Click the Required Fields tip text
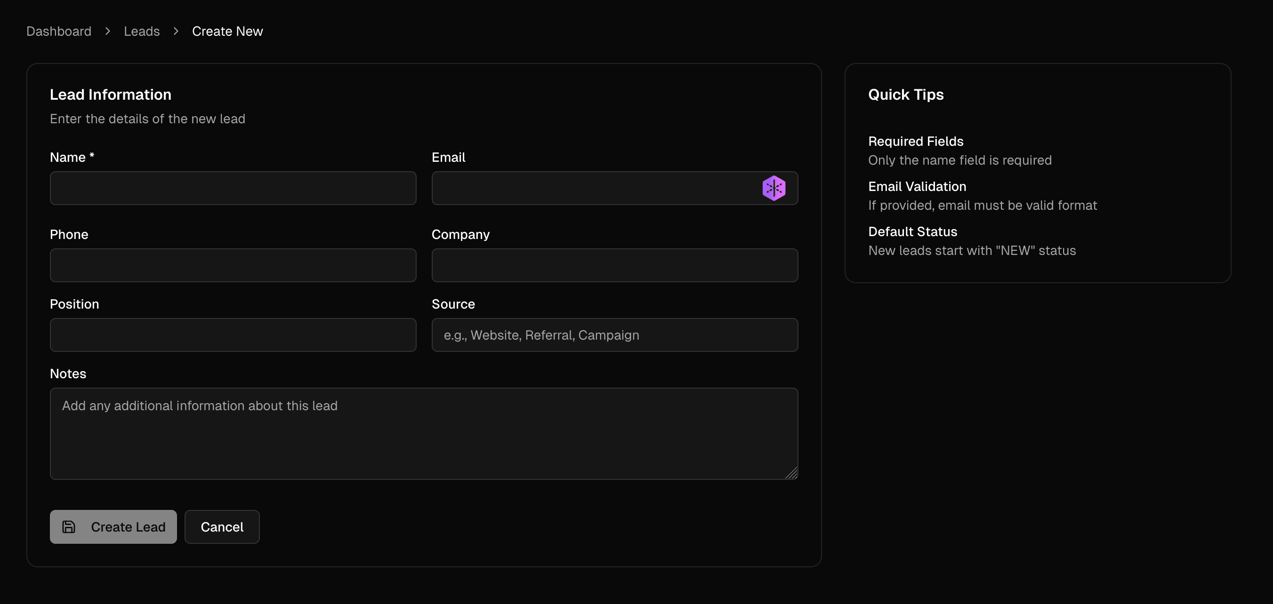This screenshot has width=1273, height=604. pyautogui.click(x=916, y=141)
